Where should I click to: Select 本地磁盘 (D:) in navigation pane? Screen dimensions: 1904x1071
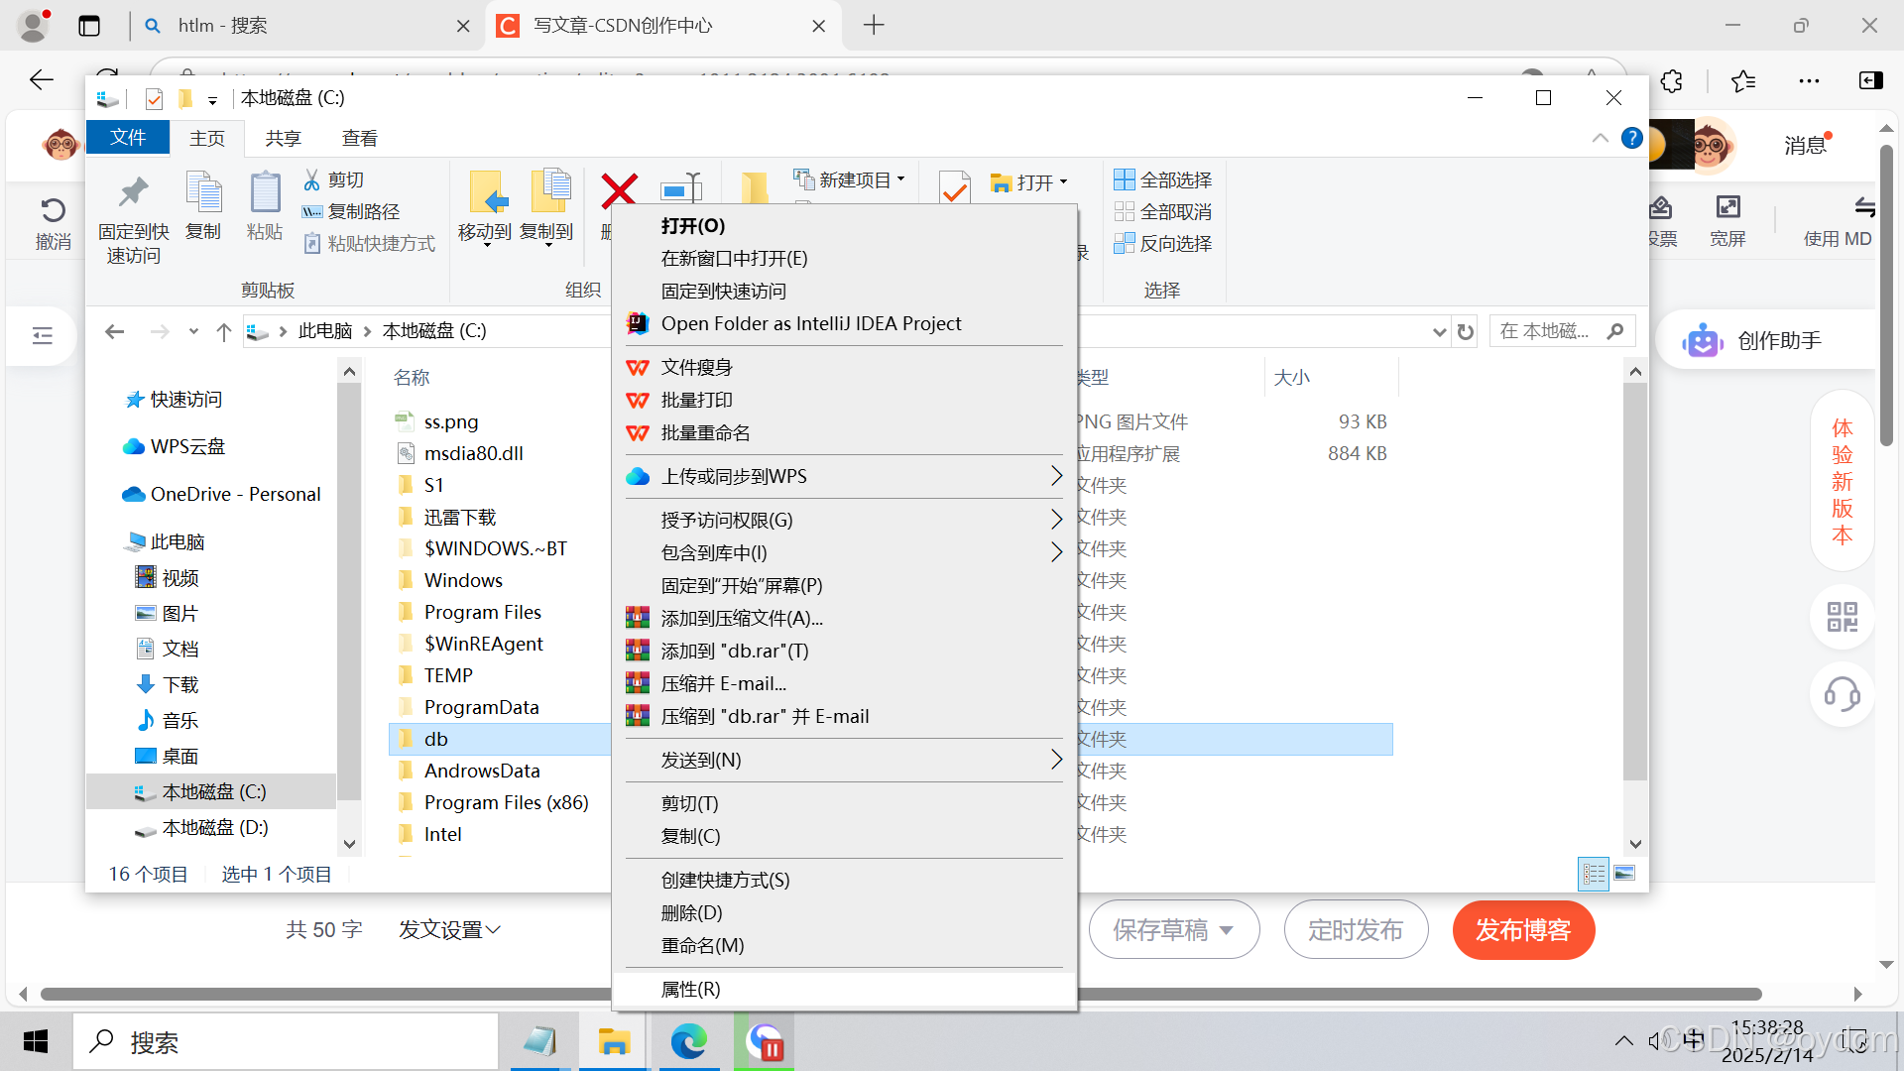coord(214,827)
